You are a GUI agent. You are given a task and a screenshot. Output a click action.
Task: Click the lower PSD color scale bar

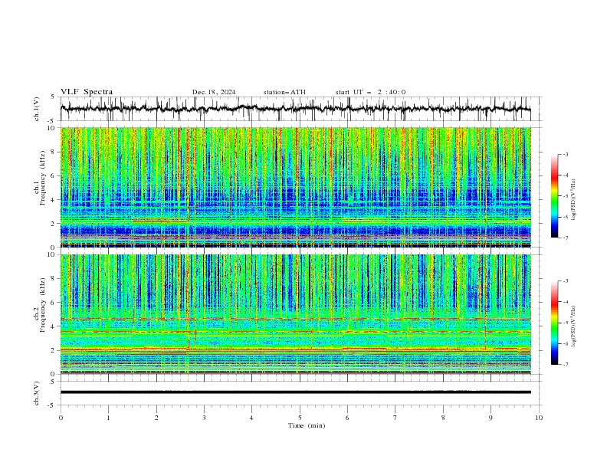pyautogui.click(x=554, y=323)
